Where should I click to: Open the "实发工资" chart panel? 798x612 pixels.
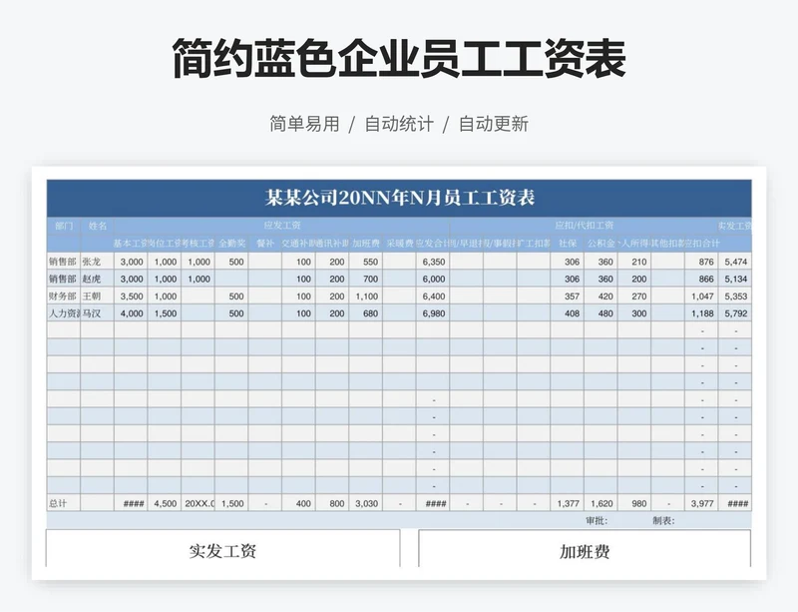tap(222, 548)
